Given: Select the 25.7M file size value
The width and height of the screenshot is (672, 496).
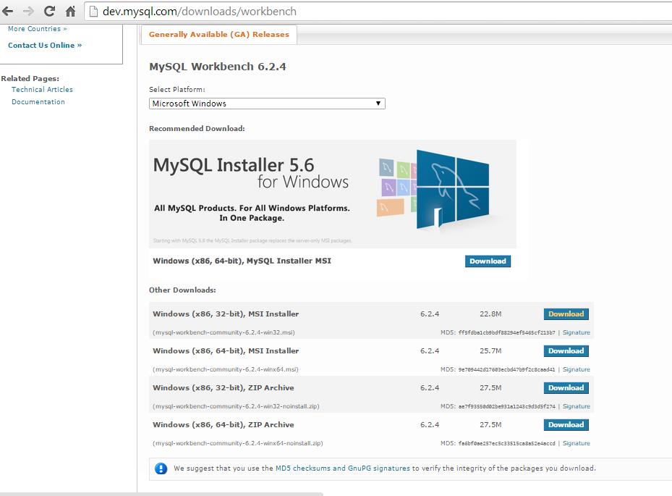Looking at the screenshot, I should click(x=490, y=351).
